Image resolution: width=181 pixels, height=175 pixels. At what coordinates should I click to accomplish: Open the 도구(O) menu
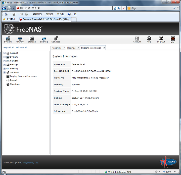62,14
